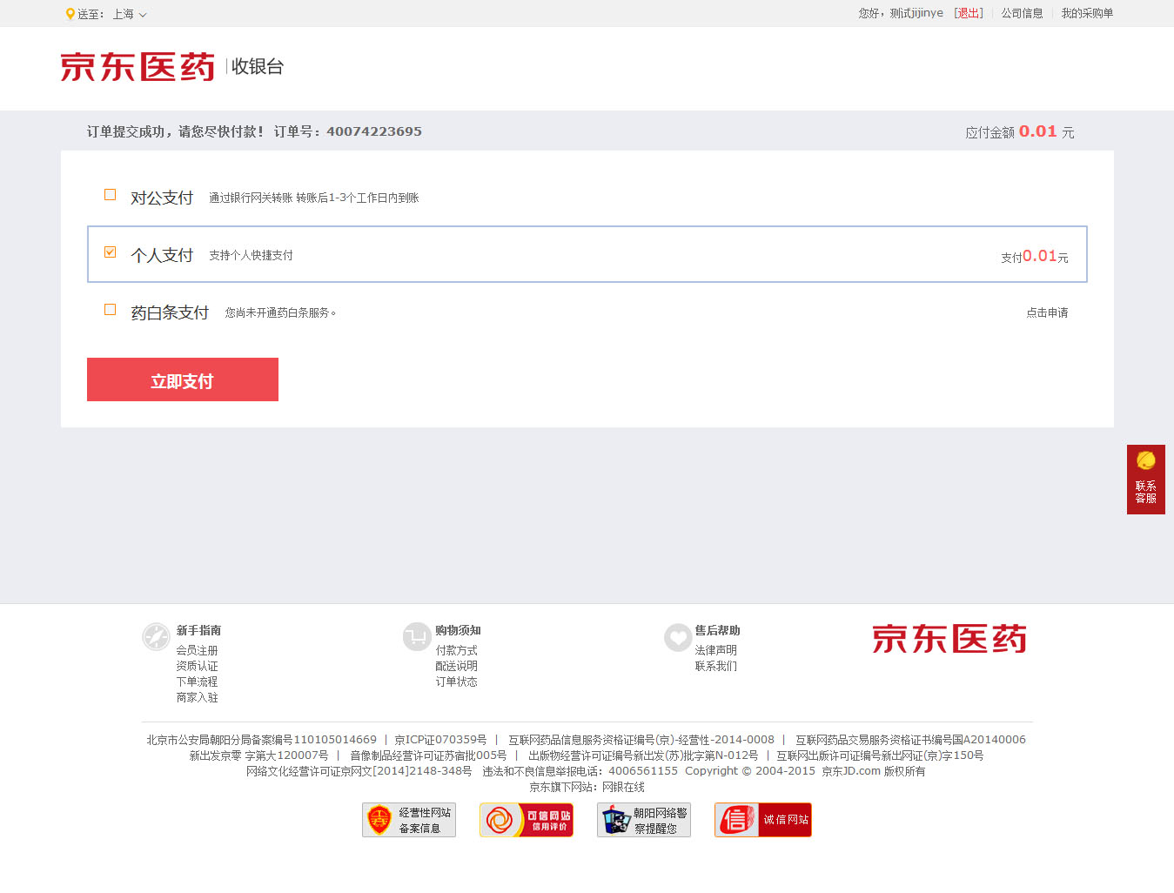Expand the 上海 delivery location dropdown
Image resolution: width=1174 pixels, height=893 pixels.
click(x=130, y=14)
